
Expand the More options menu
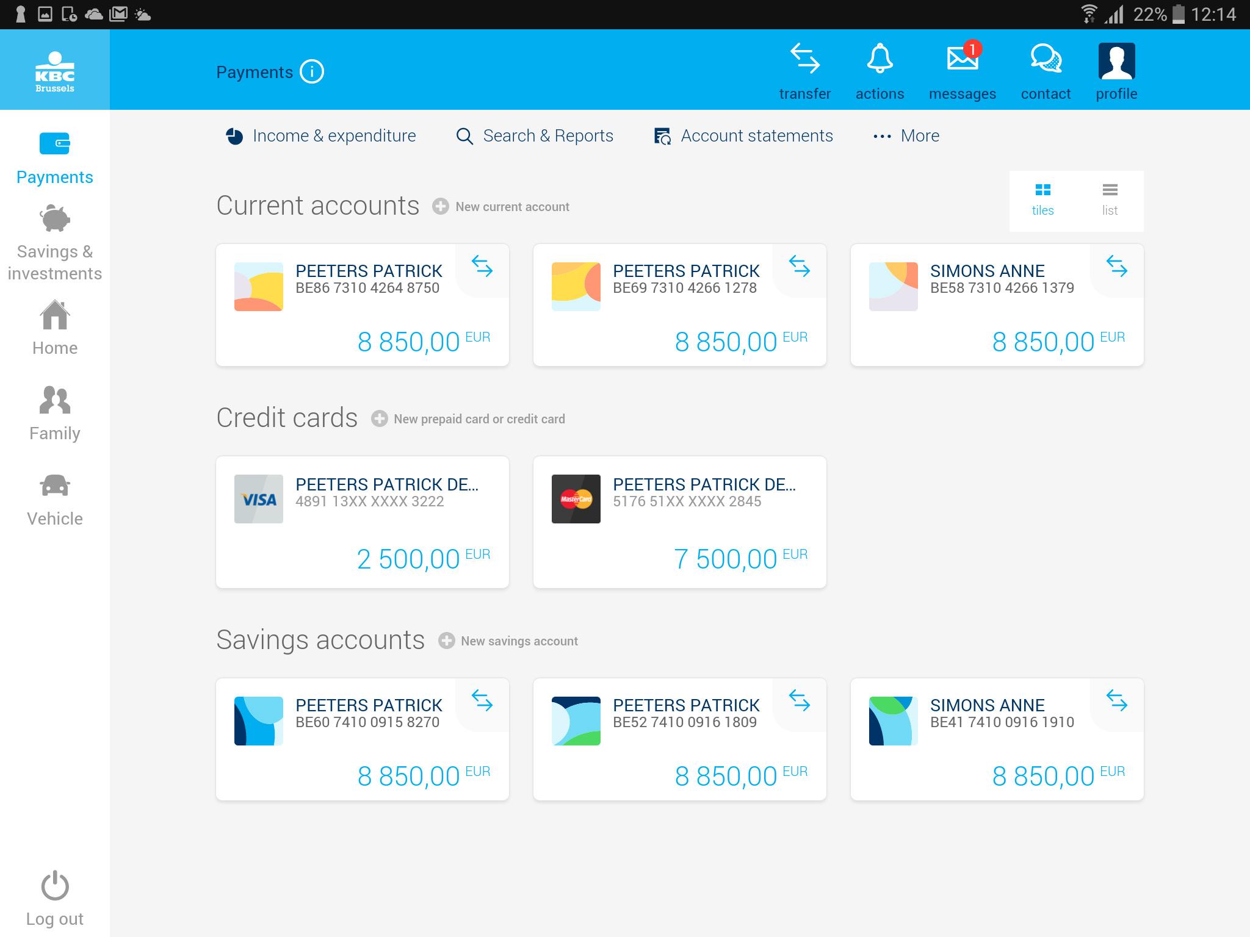click(x=906, y=136)
